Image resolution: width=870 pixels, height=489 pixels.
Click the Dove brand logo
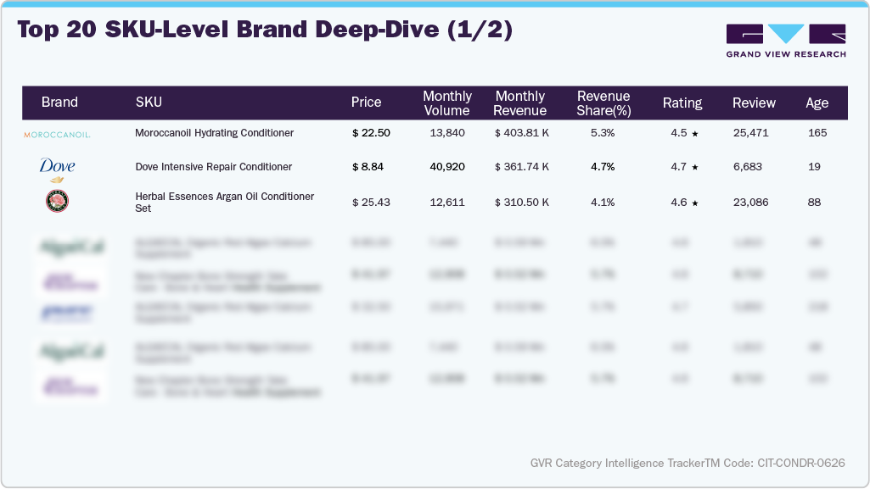(x=57, y=169)
